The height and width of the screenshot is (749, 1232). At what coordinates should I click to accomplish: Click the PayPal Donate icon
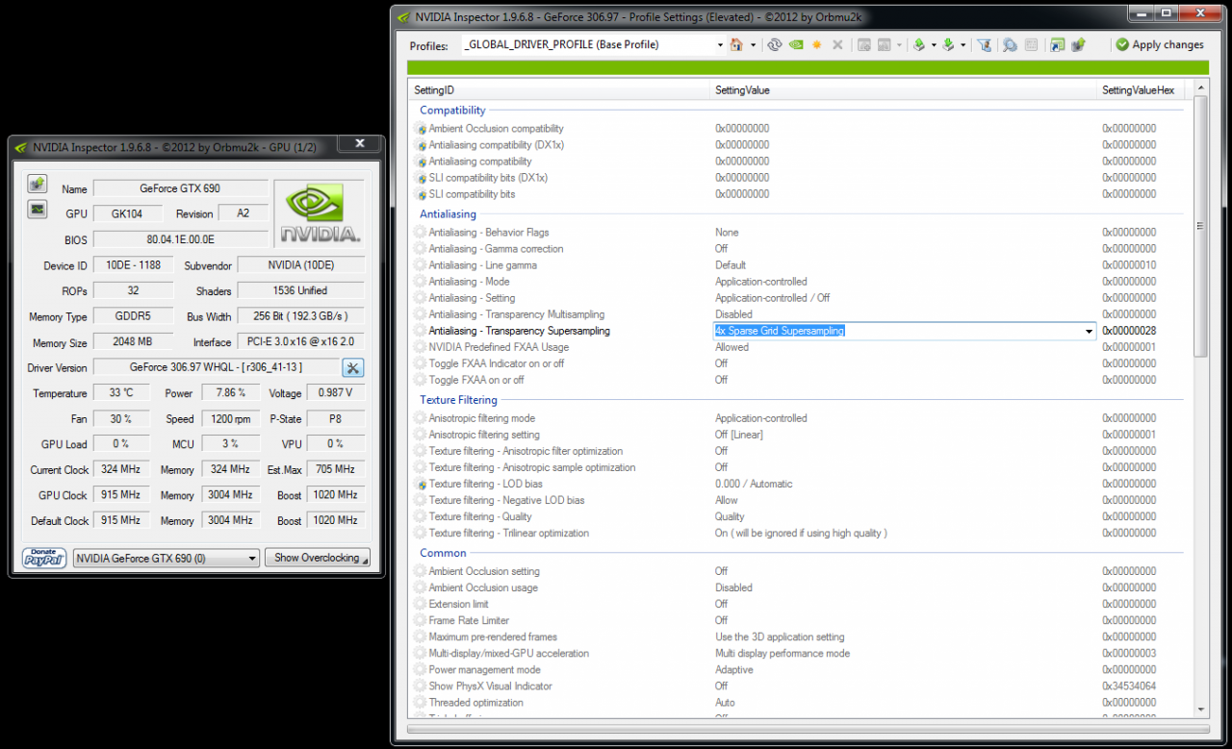coord(44,558)
